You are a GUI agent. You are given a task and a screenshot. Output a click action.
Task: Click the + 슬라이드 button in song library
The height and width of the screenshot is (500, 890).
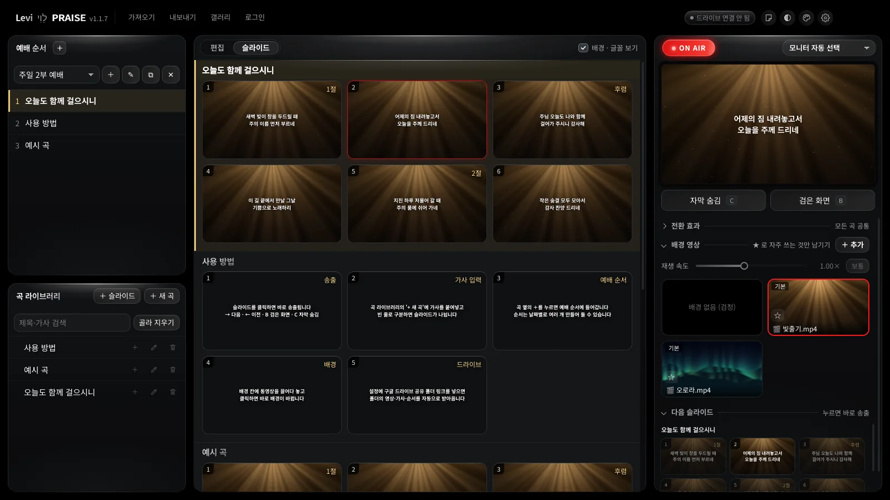click(117, 296)
